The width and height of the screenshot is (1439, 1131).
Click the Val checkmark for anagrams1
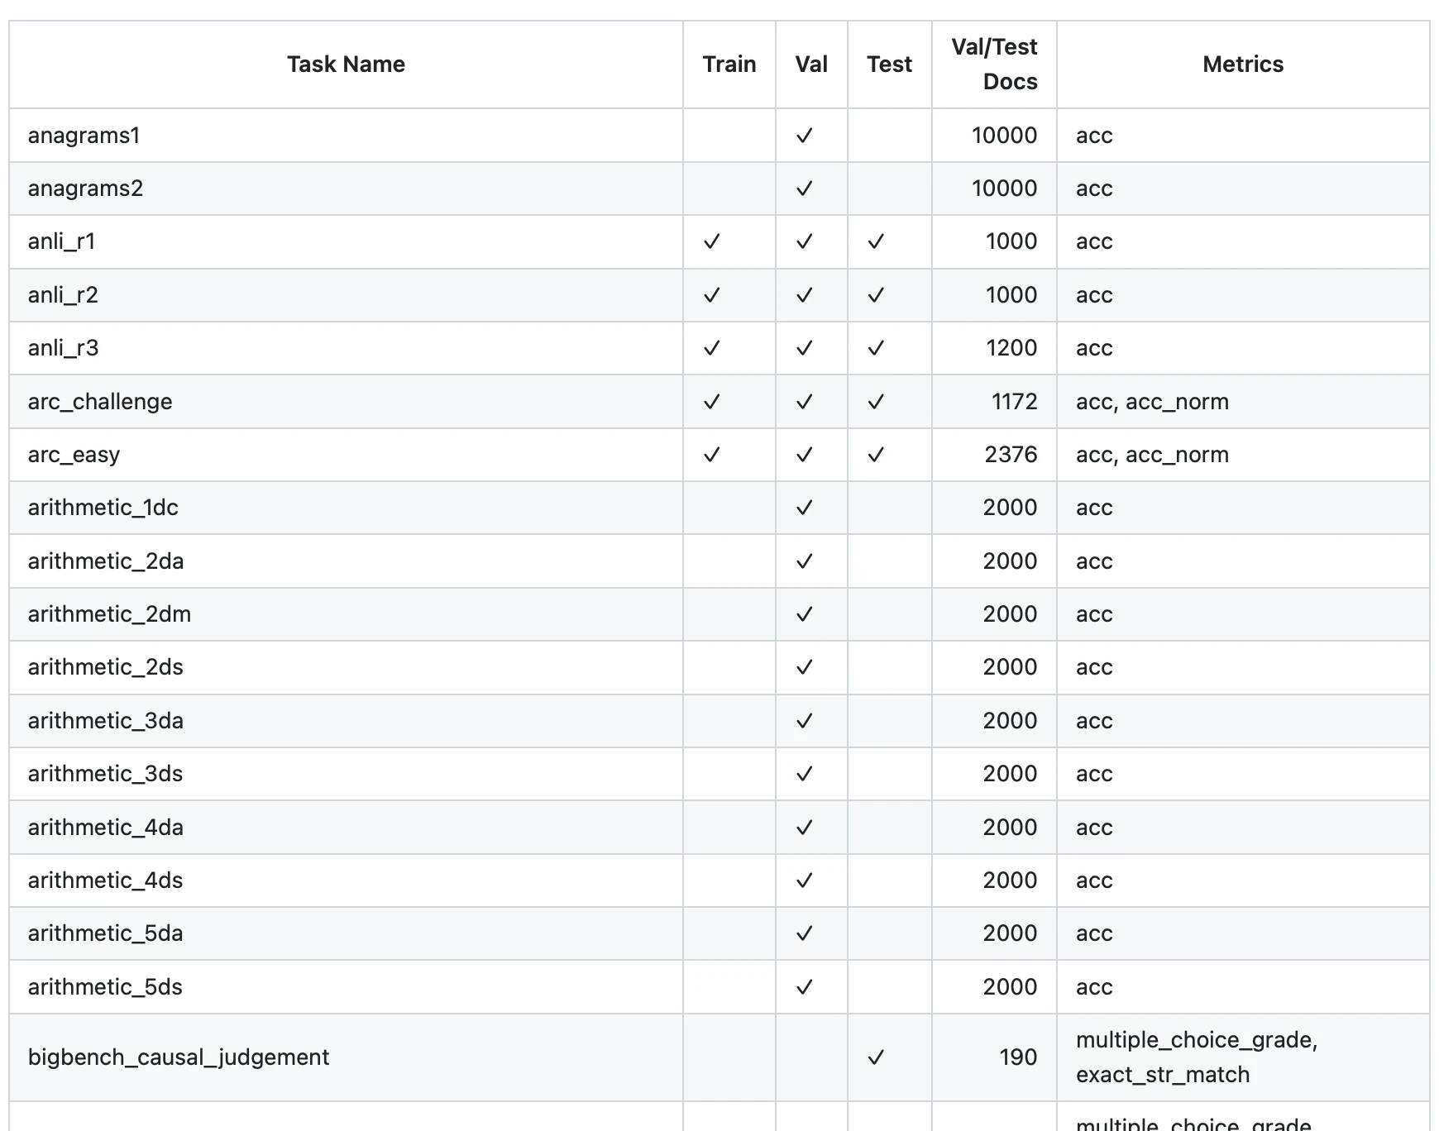[804, 136]
